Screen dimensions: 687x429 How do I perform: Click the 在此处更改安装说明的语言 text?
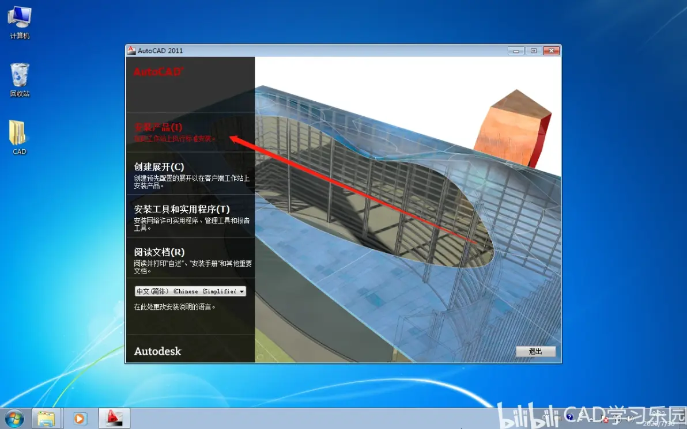coord(175,307)
